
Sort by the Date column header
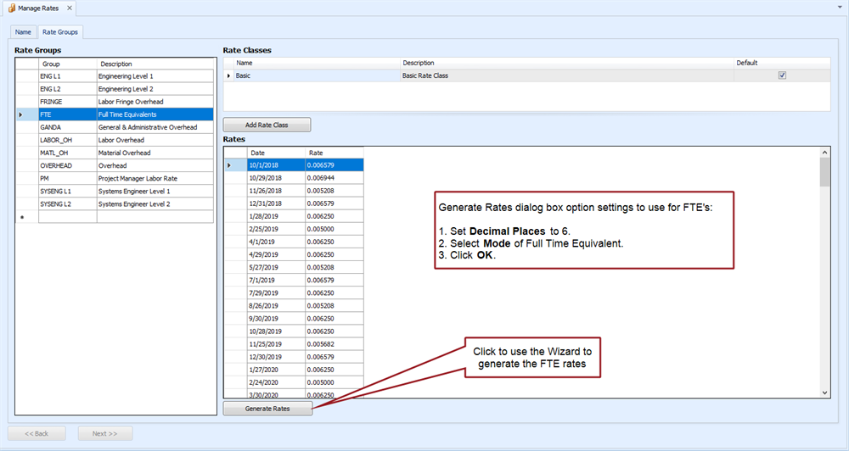(x=276, y=153)
